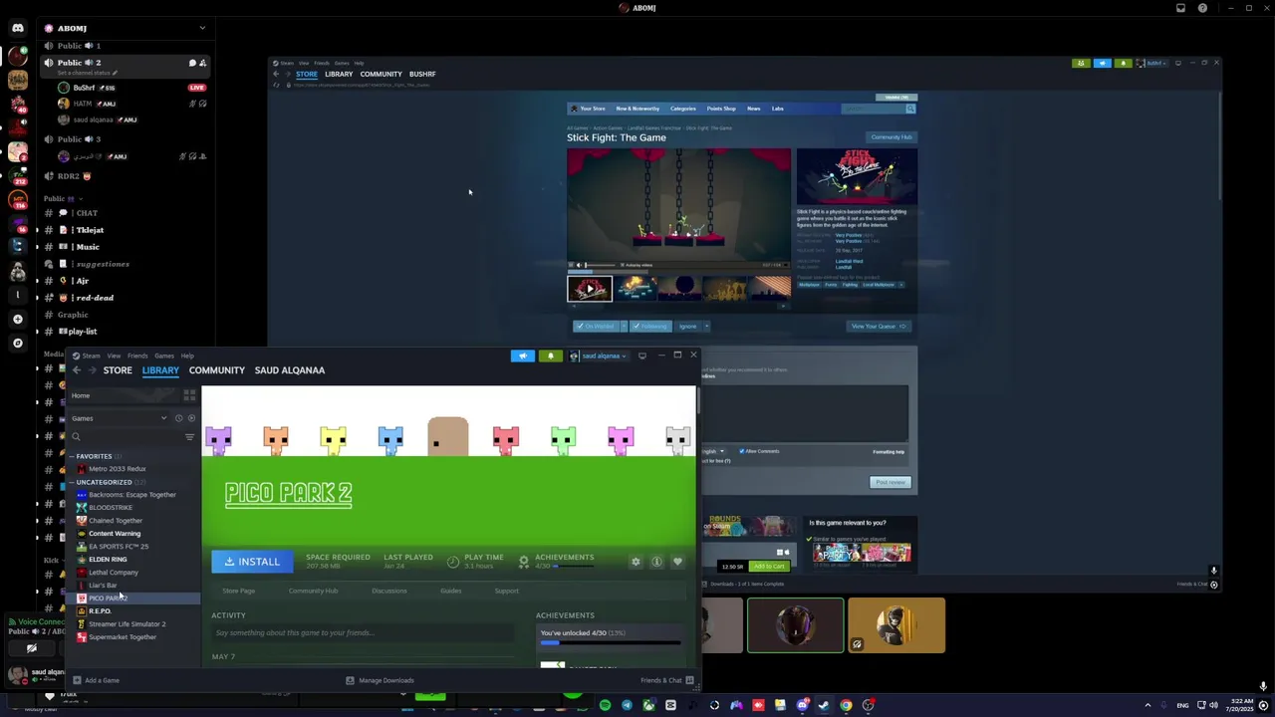Open Friends menu in front Steam window
This screenshot has height=717, width=1275.
pyautogui.click(x=137, y=356)
